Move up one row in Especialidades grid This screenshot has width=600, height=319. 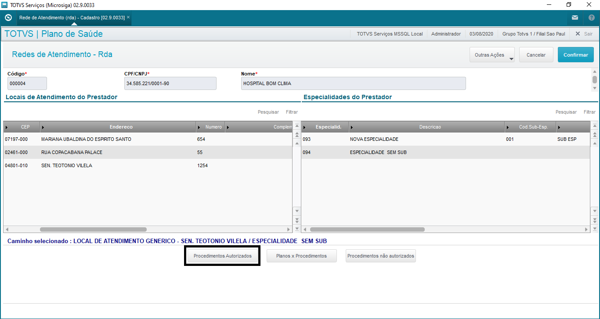click(x=595, y=143)
